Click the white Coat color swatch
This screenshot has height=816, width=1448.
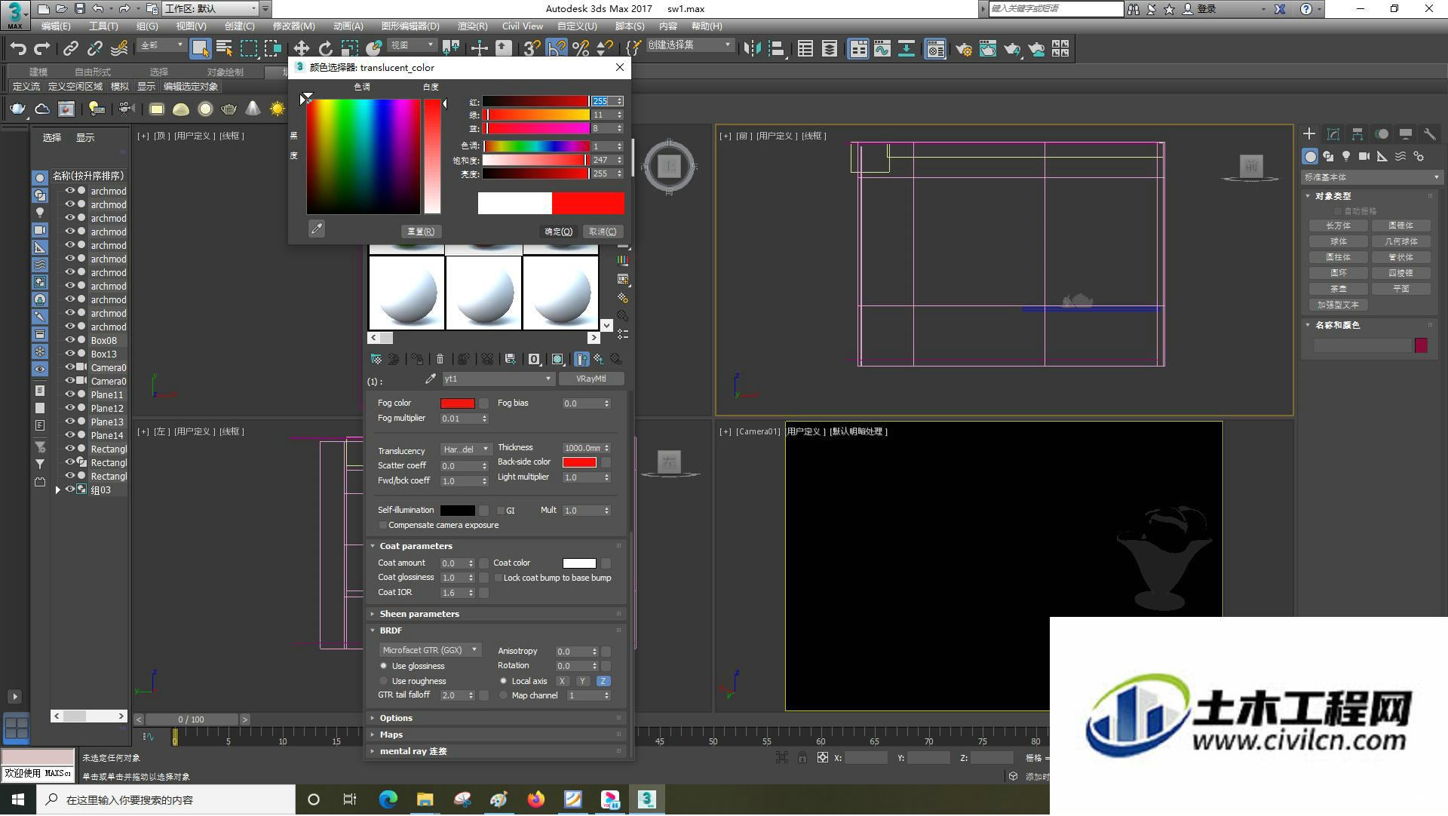(579, 563)
